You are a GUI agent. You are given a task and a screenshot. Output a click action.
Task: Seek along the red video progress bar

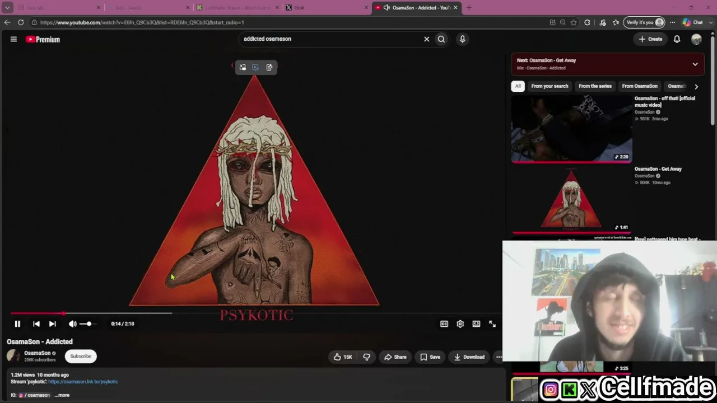click(91, 313)
